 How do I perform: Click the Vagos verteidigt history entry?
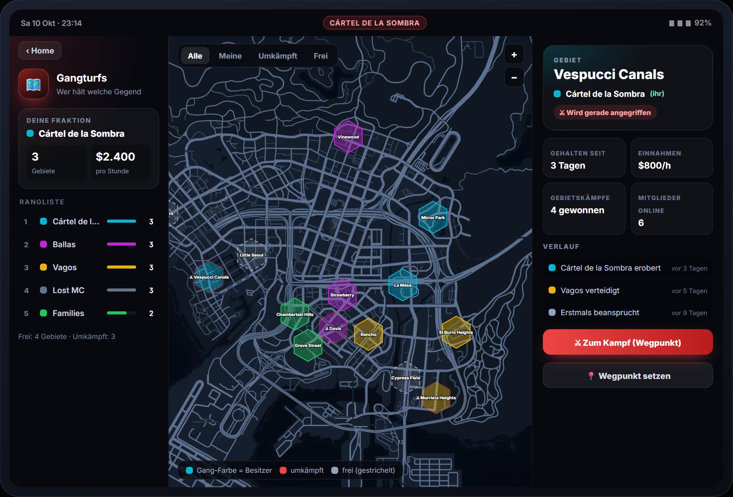(x=628, y=291)
